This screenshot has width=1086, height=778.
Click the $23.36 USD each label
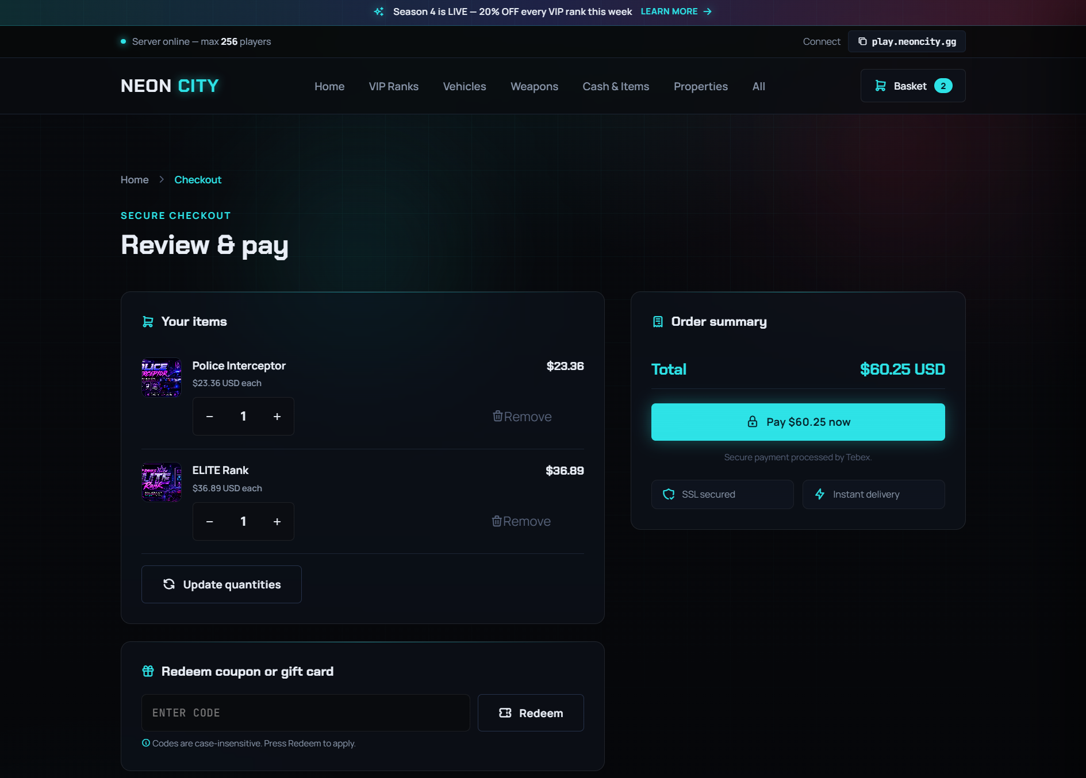coord(227,383)
